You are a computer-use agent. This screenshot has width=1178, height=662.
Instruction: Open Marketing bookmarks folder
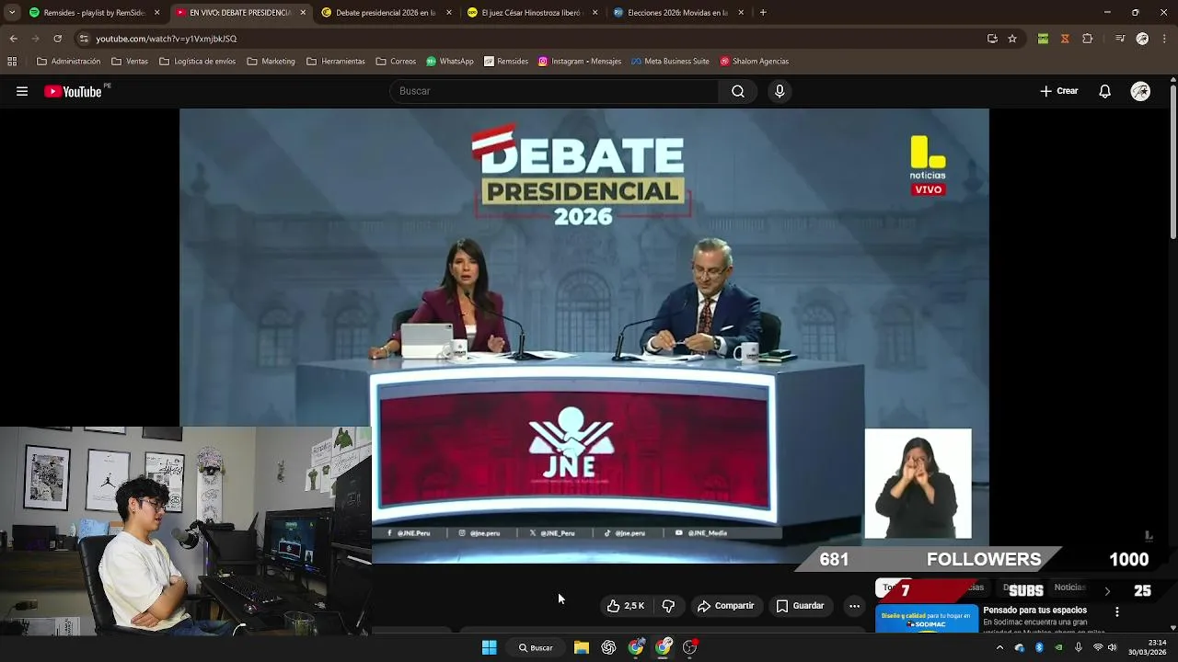pyautogui.click(x=271, y=62)
